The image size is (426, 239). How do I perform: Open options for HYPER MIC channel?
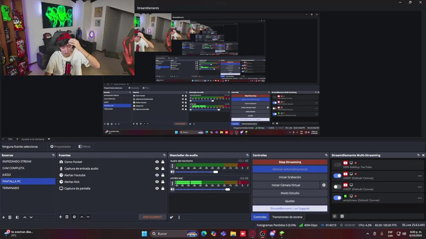[x=172, y=183]
